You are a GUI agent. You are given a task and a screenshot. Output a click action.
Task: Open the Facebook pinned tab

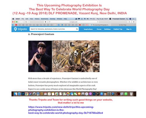point(59,25)
